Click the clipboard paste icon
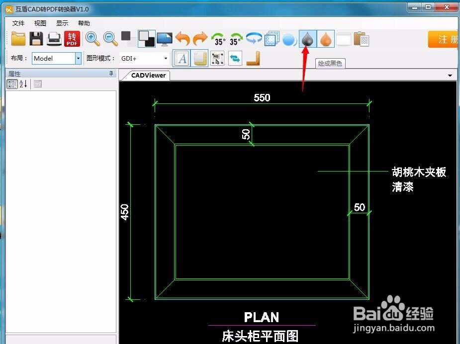Image resolution: width=460 pixels, height=344 pixels. coord(361,39)
